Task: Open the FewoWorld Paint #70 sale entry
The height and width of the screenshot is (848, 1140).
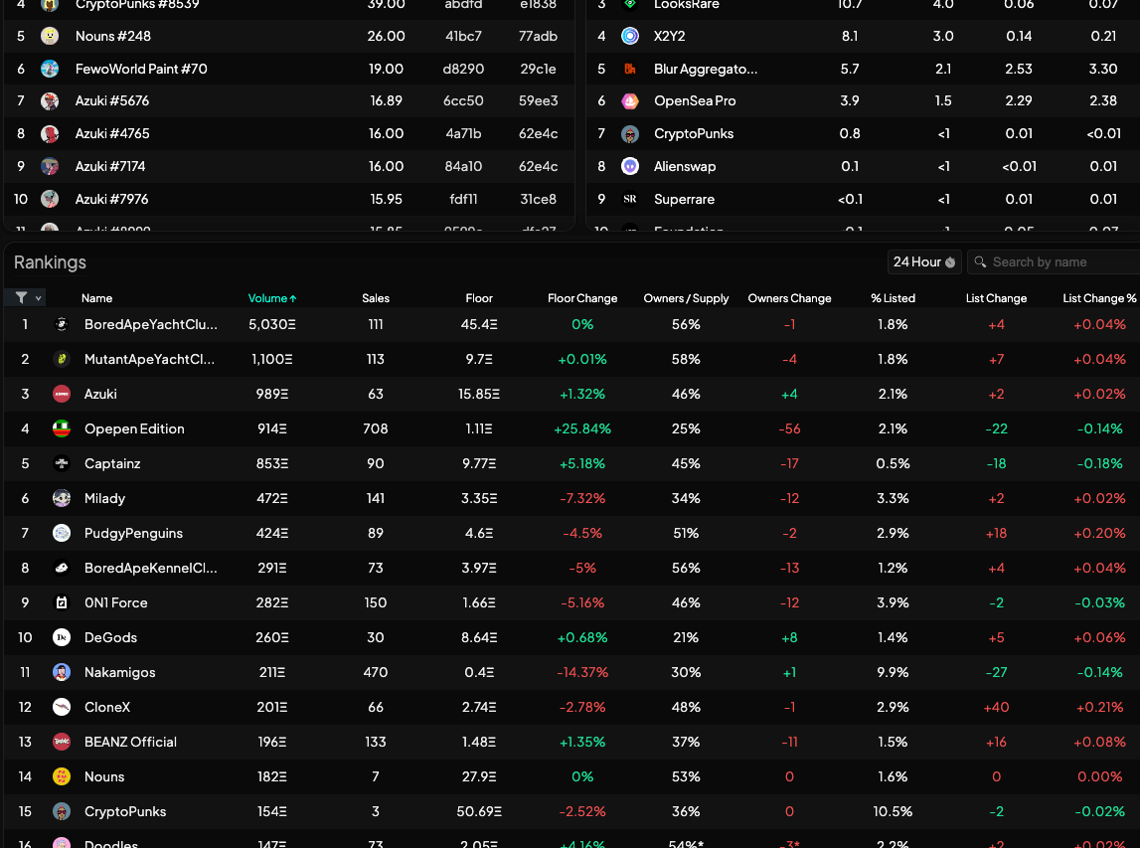Action: pos(288,69)
